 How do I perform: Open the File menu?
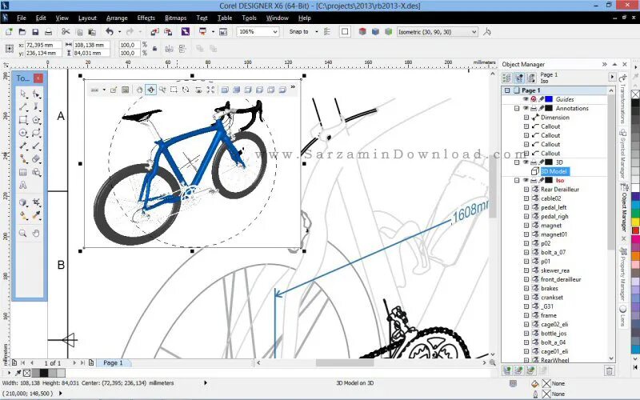(22, 18)
